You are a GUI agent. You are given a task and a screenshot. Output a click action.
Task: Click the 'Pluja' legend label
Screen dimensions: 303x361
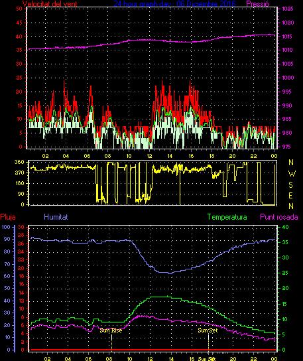tap(8, 217)
